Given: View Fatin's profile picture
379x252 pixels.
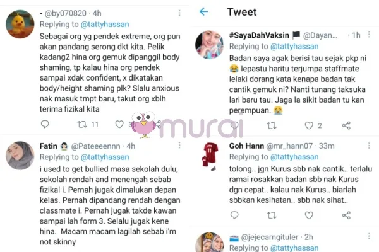Looking at the screenshot, I should (20, 156).
